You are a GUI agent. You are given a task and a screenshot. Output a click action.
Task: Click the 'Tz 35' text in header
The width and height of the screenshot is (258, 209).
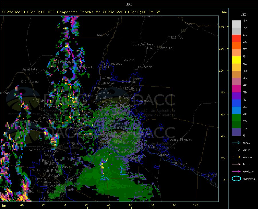pos(154,12)
